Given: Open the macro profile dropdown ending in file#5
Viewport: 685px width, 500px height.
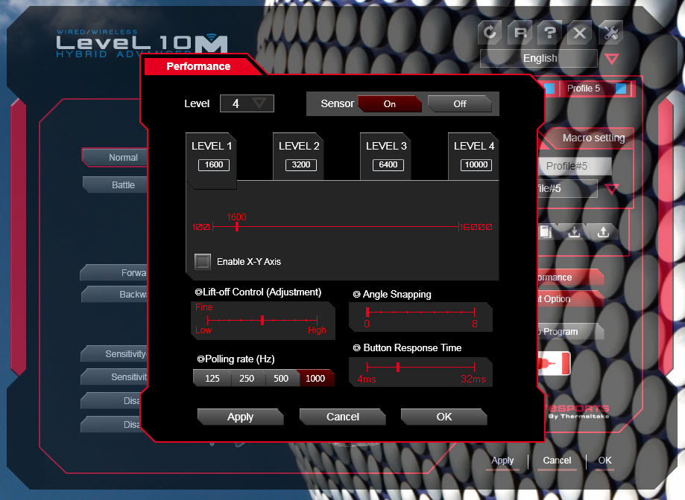Looking at the screenshot, I should click(567, 189).
